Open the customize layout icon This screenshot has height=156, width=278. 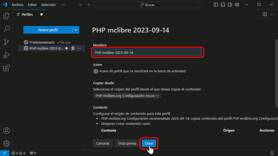237,5
